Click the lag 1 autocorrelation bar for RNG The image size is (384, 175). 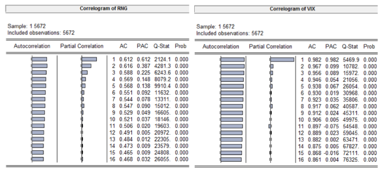(x=39, y=59)
